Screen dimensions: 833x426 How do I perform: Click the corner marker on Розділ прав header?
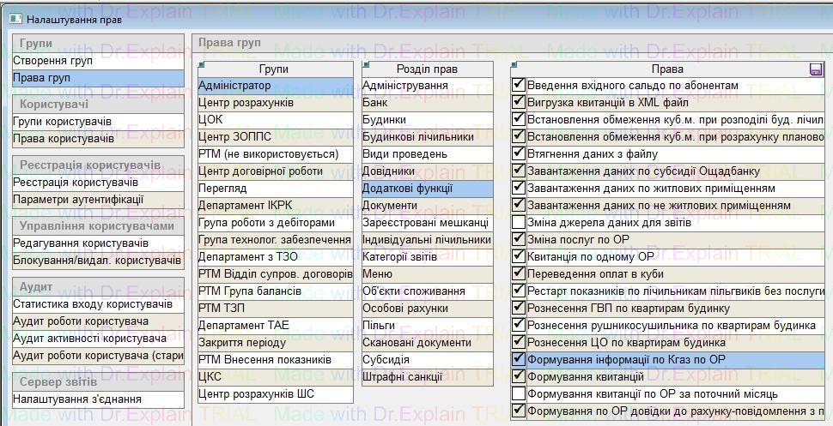[365, 64]
